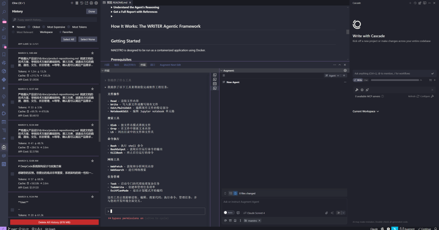Open the Explorer view in activity bar
This screenshot has height=230, width=439.
4,4
